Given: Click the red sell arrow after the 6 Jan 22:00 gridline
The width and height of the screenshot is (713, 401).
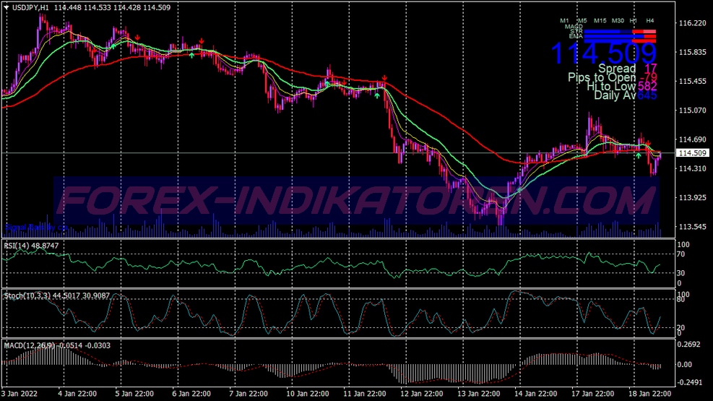Looking at the screenshot, I should click(202, 41).
